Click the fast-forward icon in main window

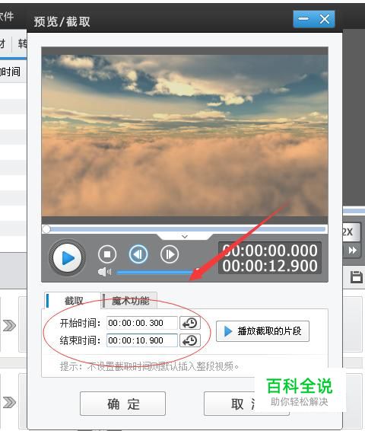pos(352,251)
